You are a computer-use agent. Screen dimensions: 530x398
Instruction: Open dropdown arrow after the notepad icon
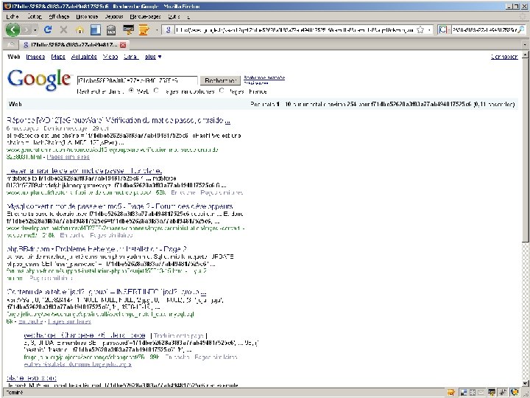(157, 30)
